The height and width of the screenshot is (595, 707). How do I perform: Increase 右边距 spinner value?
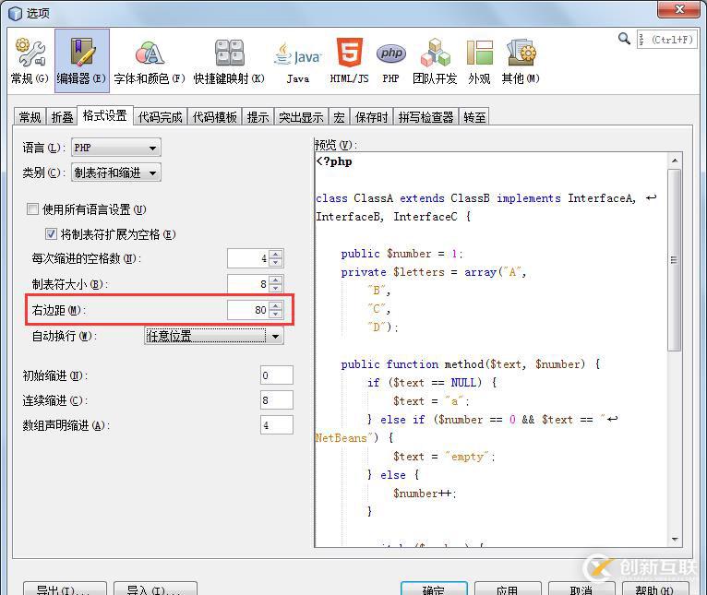coord(275,305)
